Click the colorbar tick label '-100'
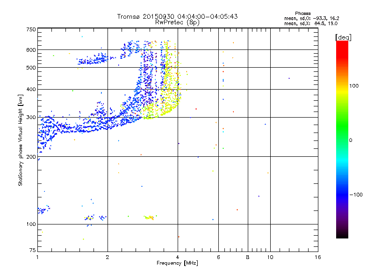Viewport: 374px width, 280px height. (356, 195)
